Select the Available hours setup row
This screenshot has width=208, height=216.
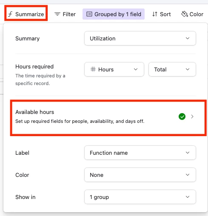click(108, 118)
